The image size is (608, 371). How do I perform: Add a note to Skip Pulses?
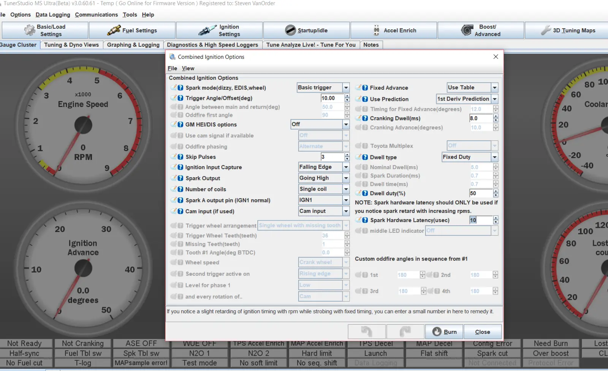pyautogui.click(x=174, y=157)
